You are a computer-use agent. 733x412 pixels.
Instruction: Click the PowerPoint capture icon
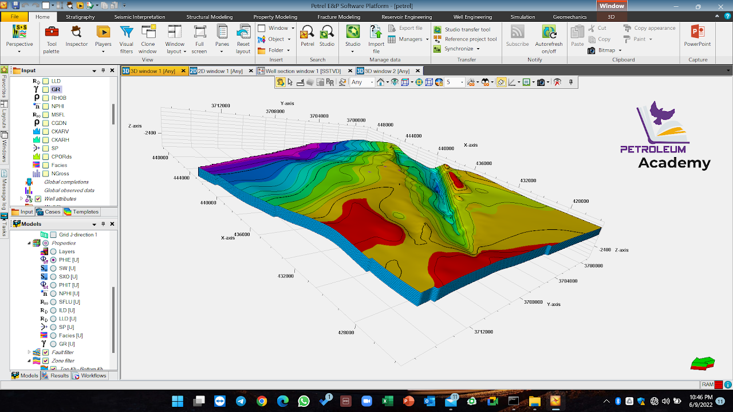pyautogui.click(x=697, y=36)
